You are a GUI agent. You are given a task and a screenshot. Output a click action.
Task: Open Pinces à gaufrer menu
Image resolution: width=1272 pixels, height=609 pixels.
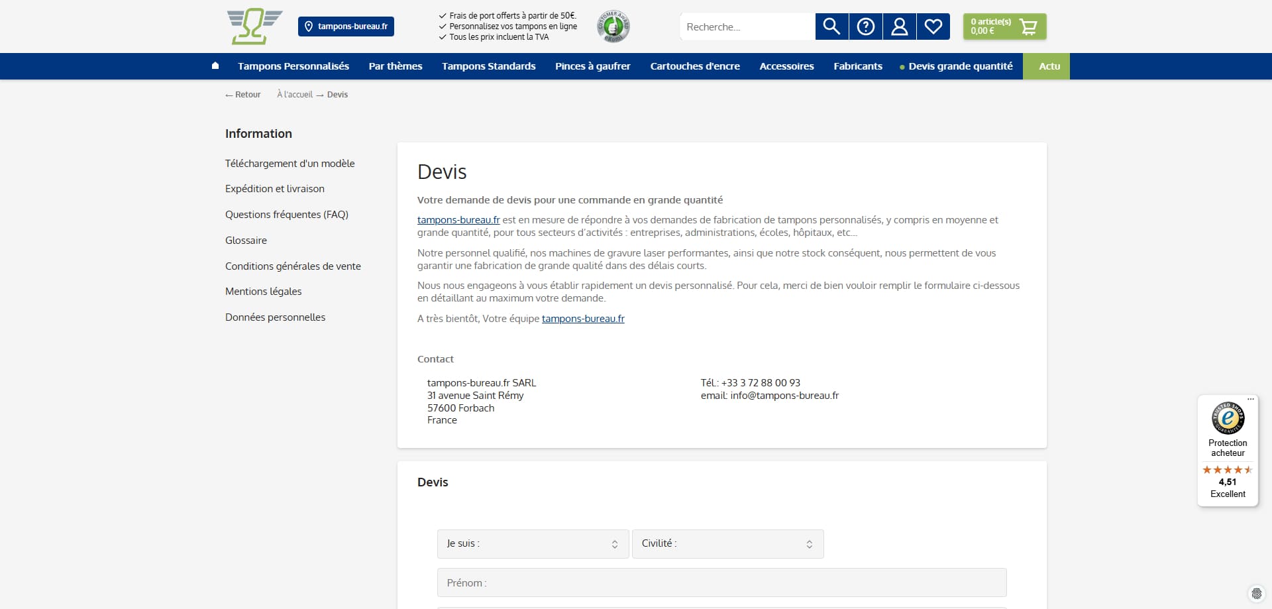pyautogui.click(x=593, y=66)
